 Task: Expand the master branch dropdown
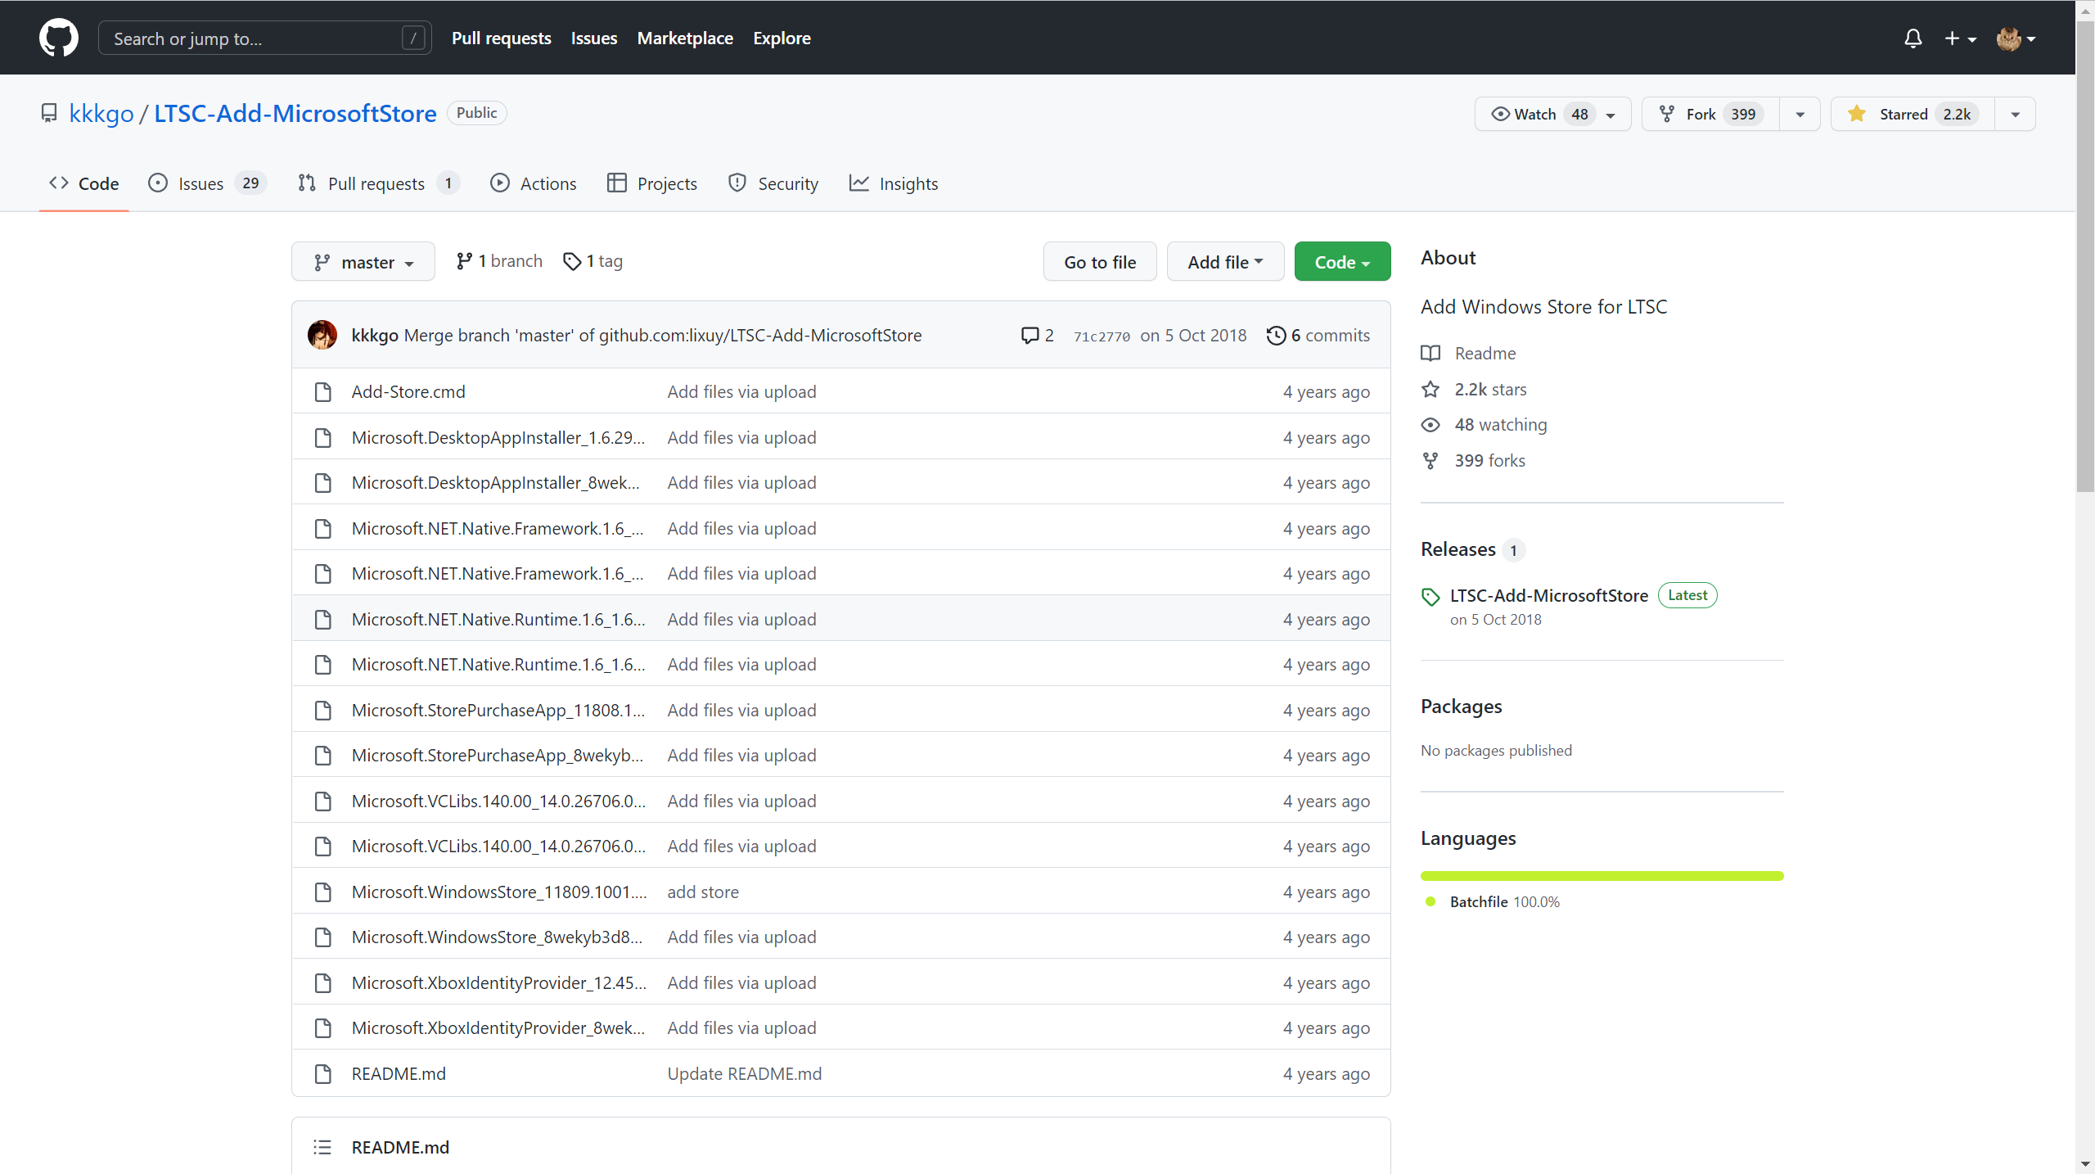(363, 262)
